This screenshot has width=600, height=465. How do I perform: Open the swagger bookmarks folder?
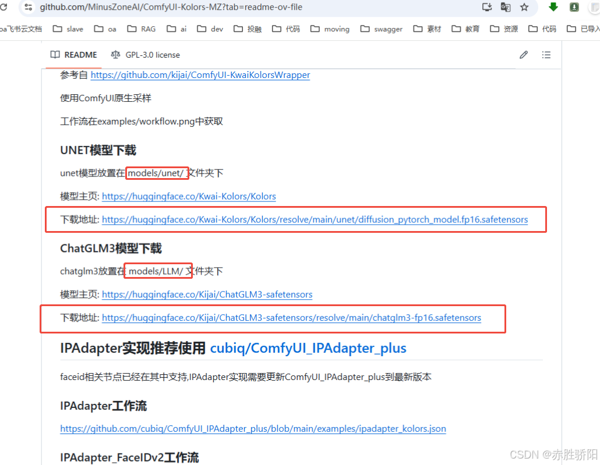[x=382, y=29]
